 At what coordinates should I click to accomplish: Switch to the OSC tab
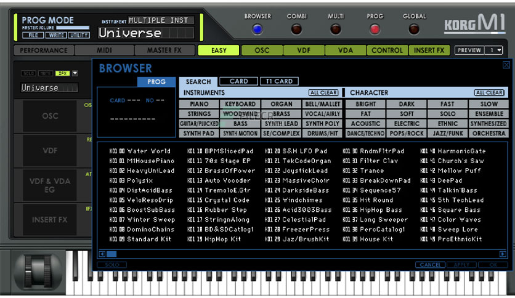(x=262, y=50)
